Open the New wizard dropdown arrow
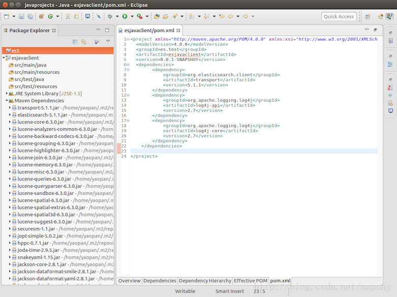Screen dimensions: 397x297 [x=14, y=16]
